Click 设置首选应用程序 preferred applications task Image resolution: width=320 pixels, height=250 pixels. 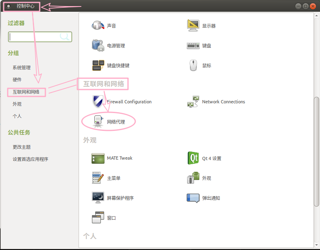click(30, 159)
